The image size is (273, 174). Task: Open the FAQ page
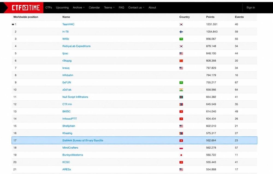121,7
